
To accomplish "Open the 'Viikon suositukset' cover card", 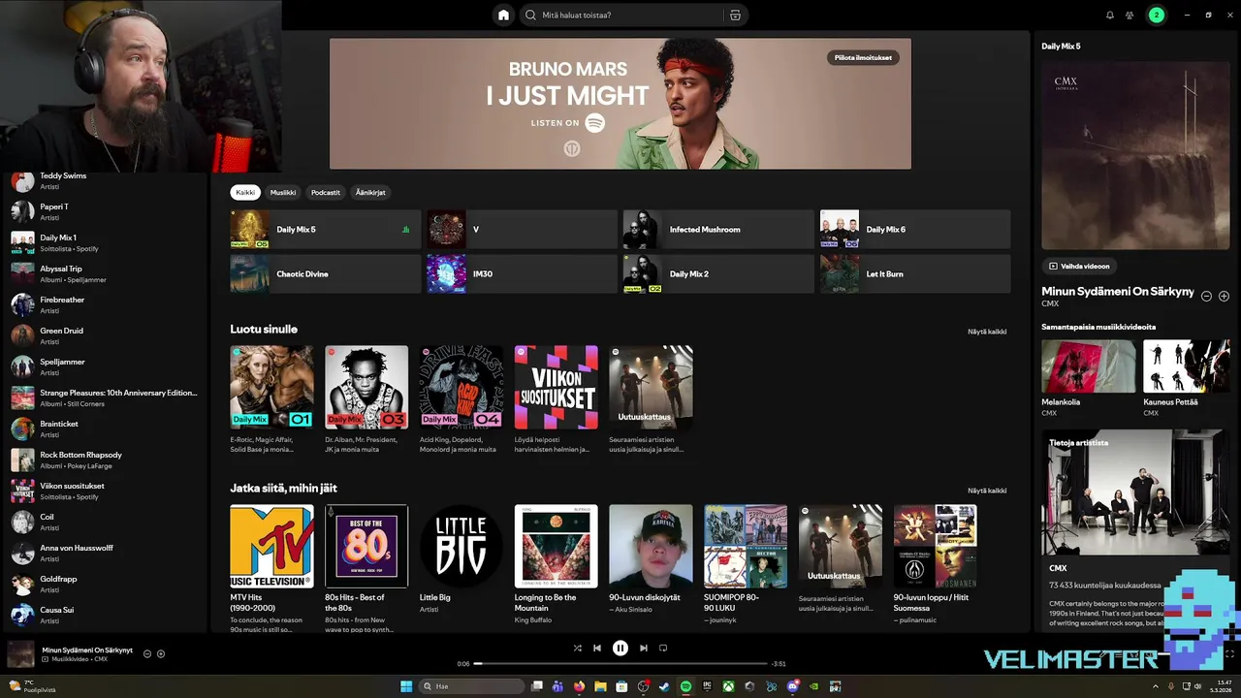I will (x=556, y=387).
